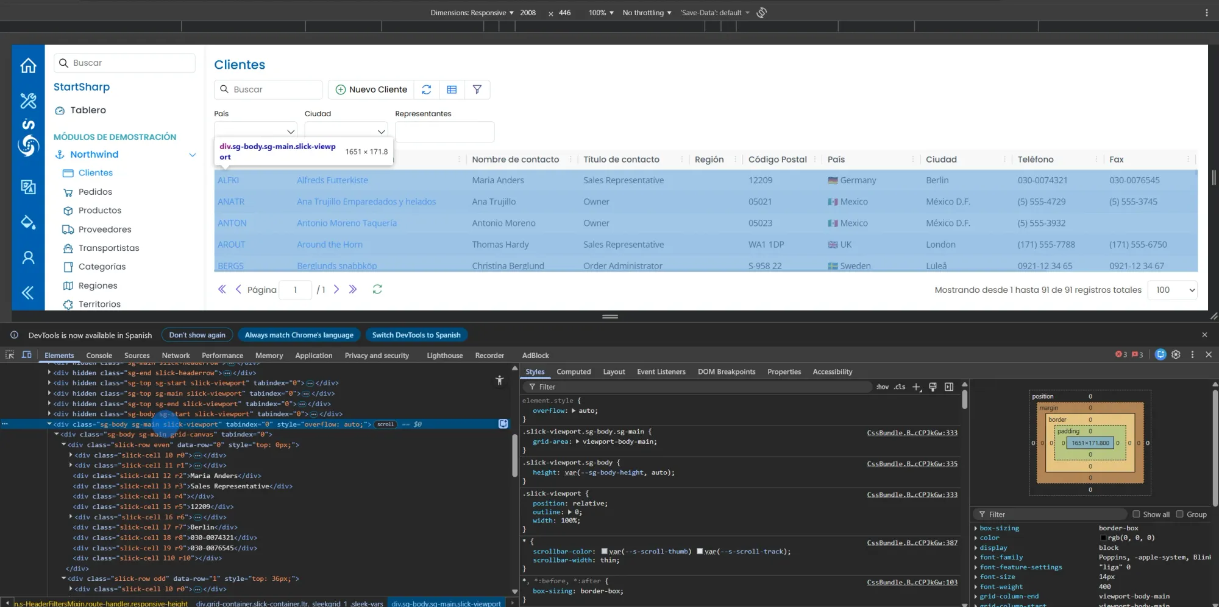This screenshot has width=1219, height=607.
Task: Select the language translation icon in sidebar
Action: pyautogui.click(x=28, y=187)
